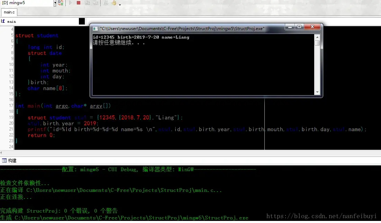This screenshot has height=223, width=381.
Task: Click the red Stop button
Action: [x=79, y=3]
